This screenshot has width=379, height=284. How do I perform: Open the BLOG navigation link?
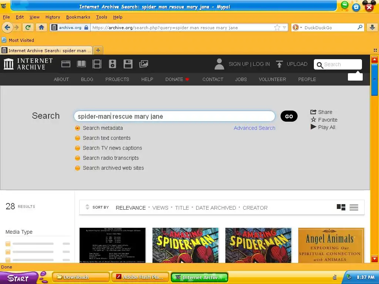coord(87,79)
